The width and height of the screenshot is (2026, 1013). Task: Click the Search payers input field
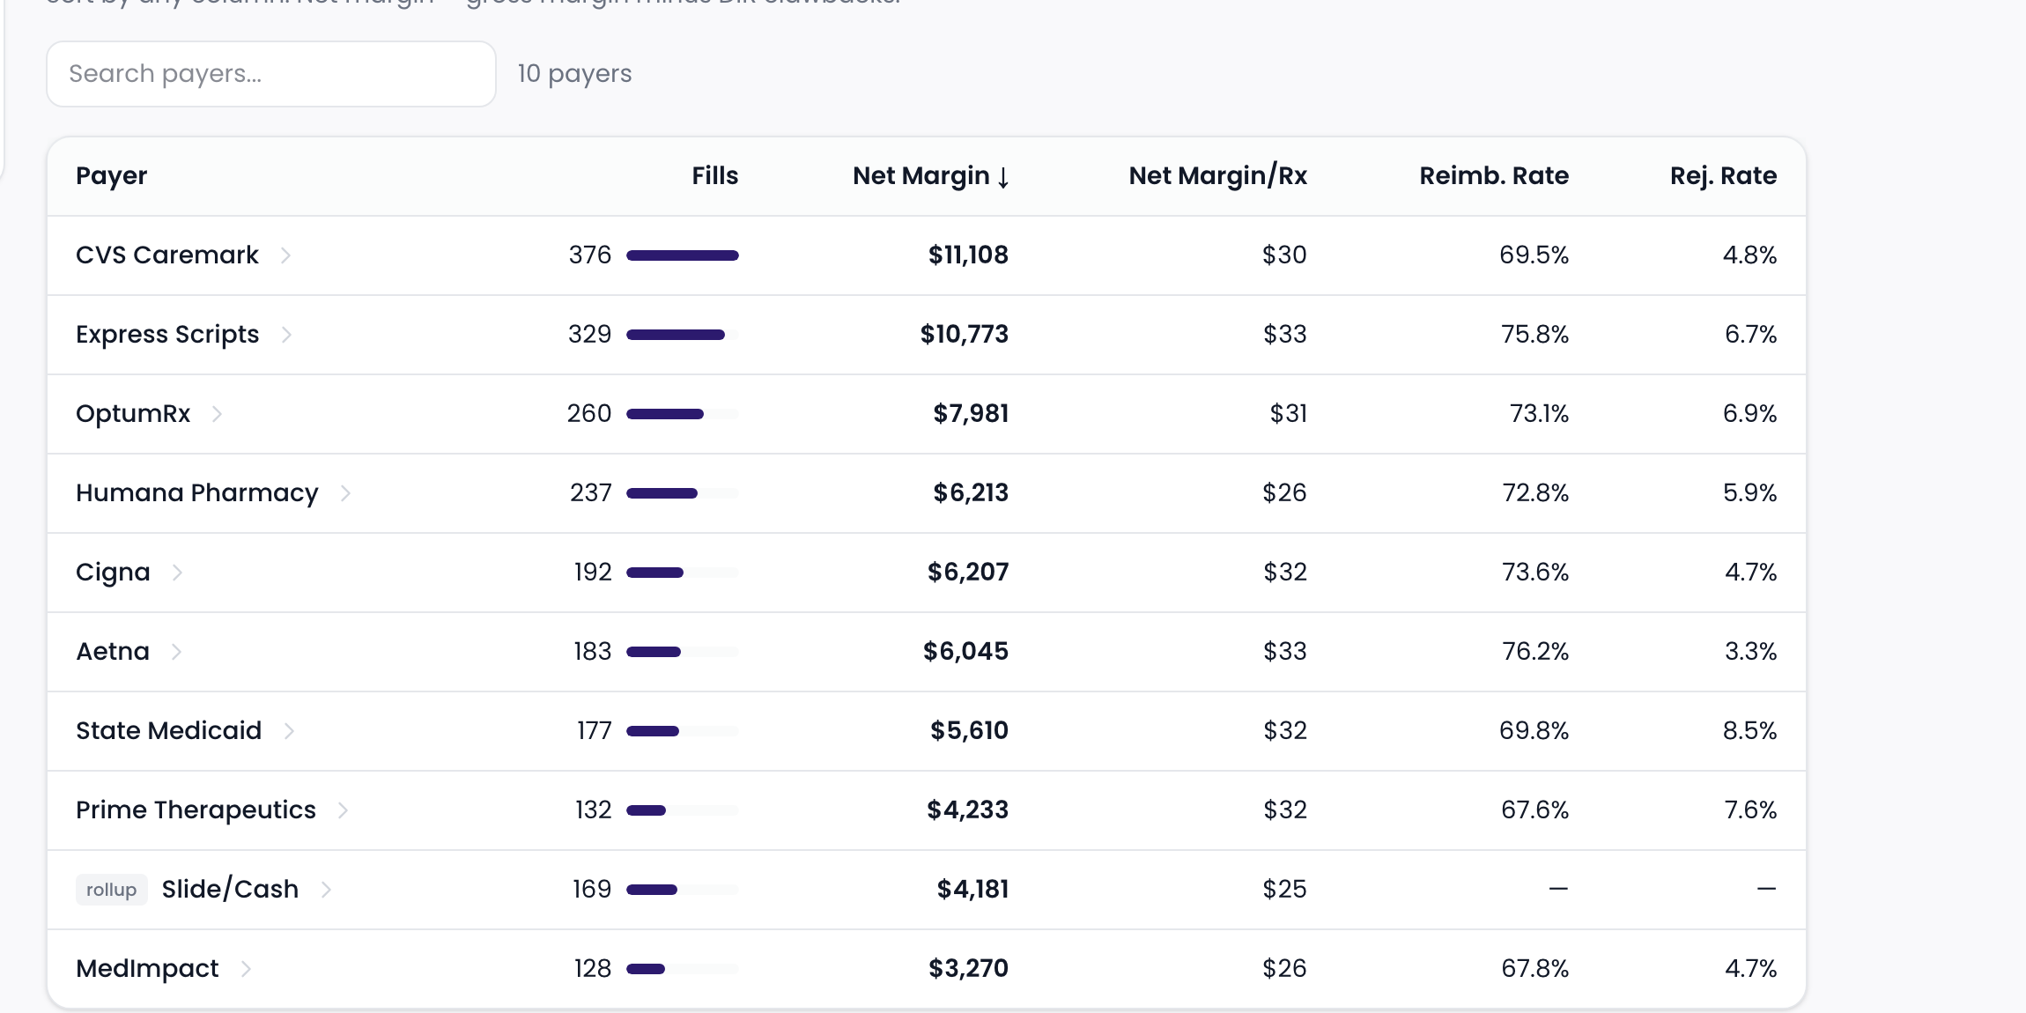point(271,74)
